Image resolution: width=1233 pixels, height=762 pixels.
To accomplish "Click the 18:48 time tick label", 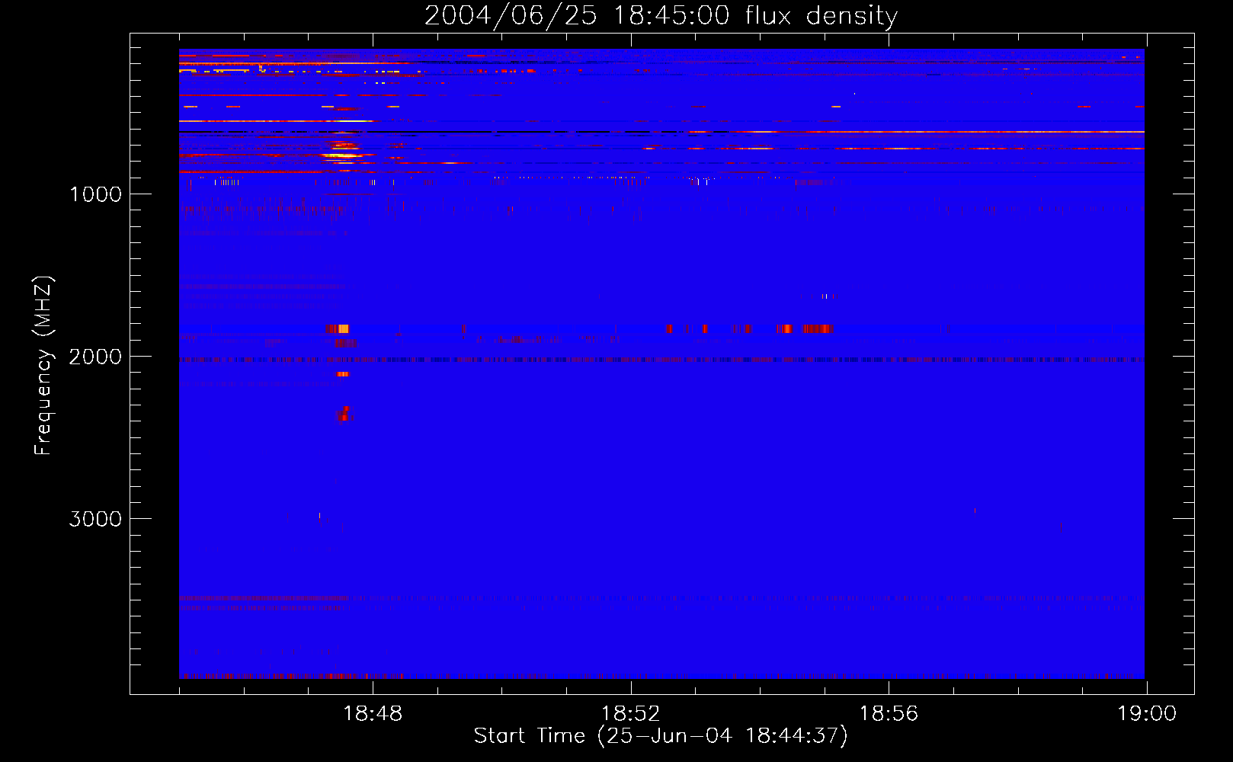I will tap(373, 714).
